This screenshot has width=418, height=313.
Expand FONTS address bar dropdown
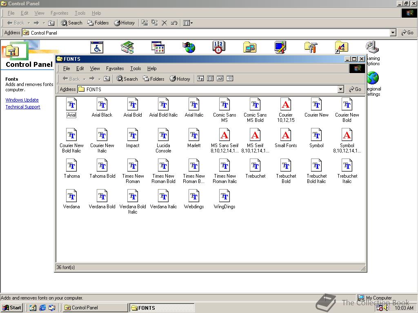(340, 89)
